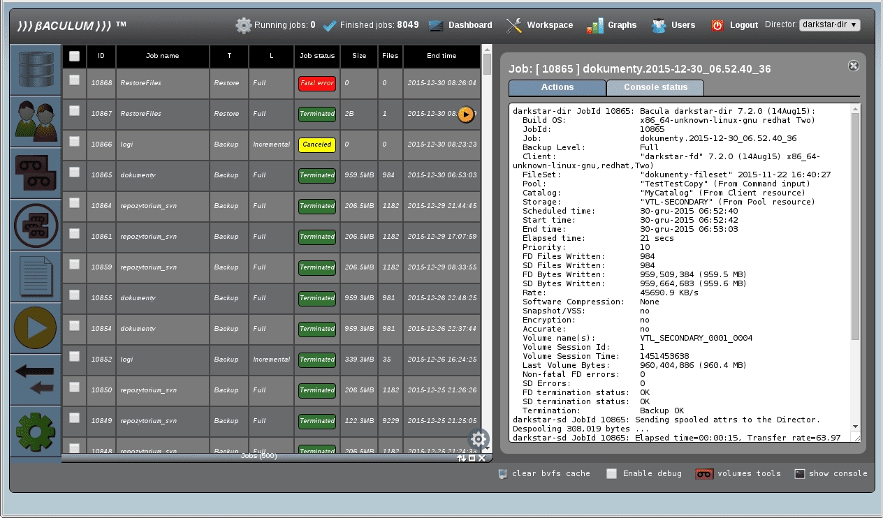This screenshot has height=518, width=883.
Task: Click the volumes tools tape icon
Action: pyautogui.click(x=704, y=473)
